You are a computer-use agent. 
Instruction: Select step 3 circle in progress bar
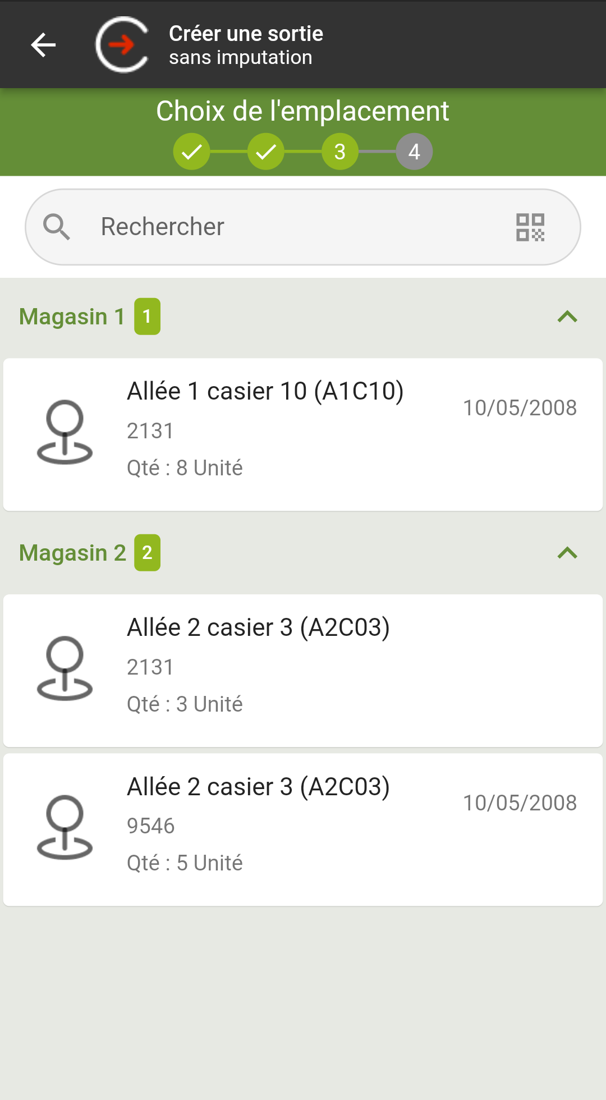tap(340, 152)
